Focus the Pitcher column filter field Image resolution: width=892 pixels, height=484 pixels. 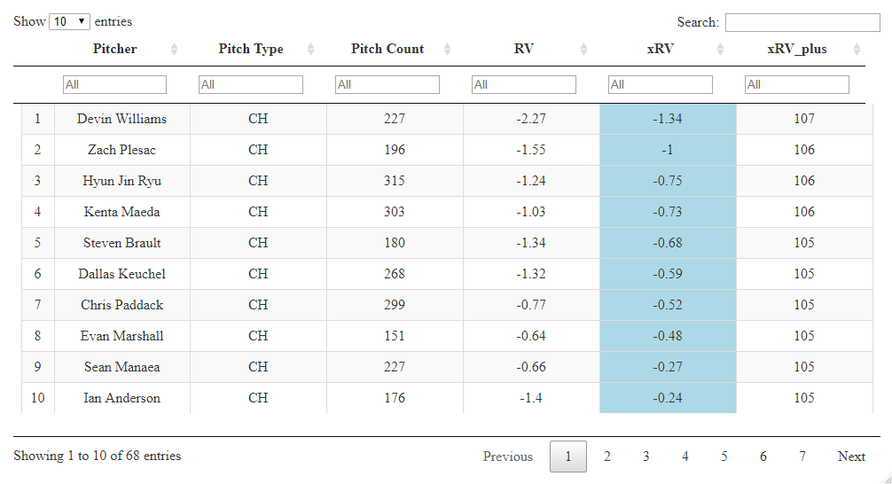[114, 84]
